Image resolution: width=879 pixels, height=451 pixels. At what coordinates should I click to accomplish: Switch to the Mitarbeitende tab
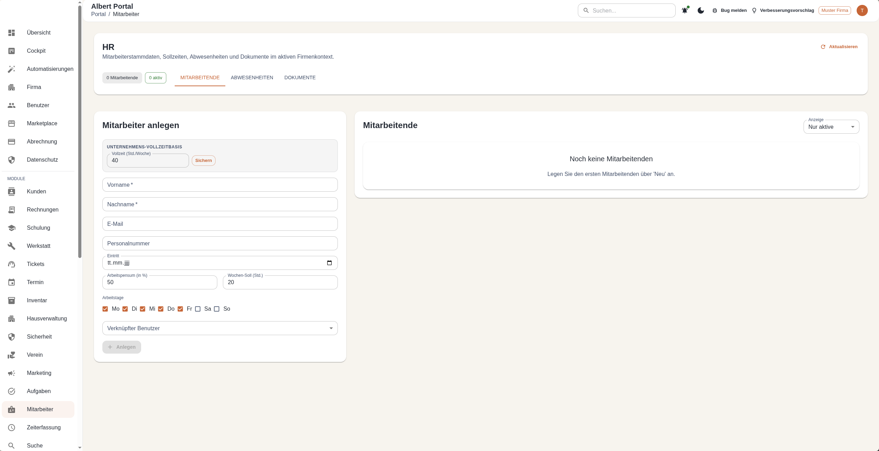[200, 77]
